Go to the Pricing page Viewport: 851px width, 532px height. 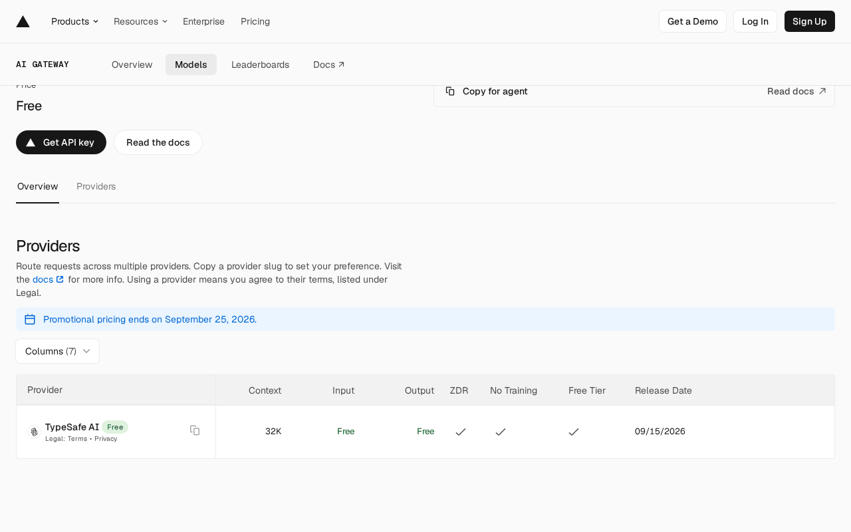click(255, 21)
